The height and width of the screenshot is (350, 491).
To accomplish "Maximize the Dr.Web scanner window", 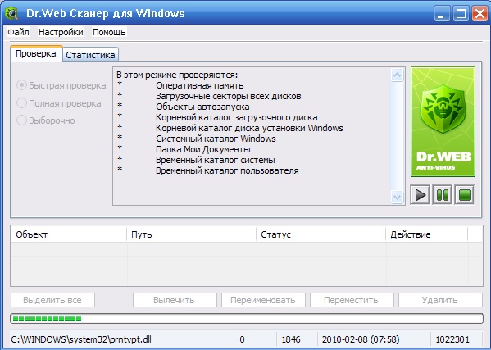I will pyautogui.click(x=461, y=14).
